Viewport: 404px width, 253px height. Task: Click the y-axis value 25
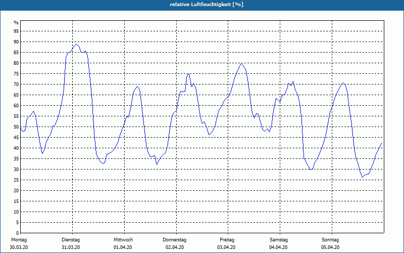[x=16, y=180]
